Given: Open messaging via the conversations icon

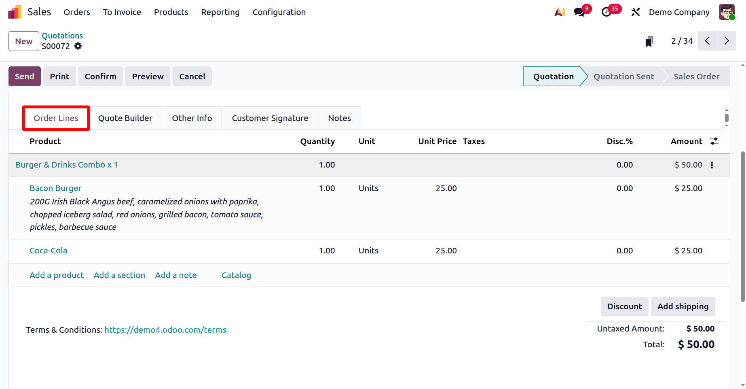Looking at the screenshot, I should point(578,12).
